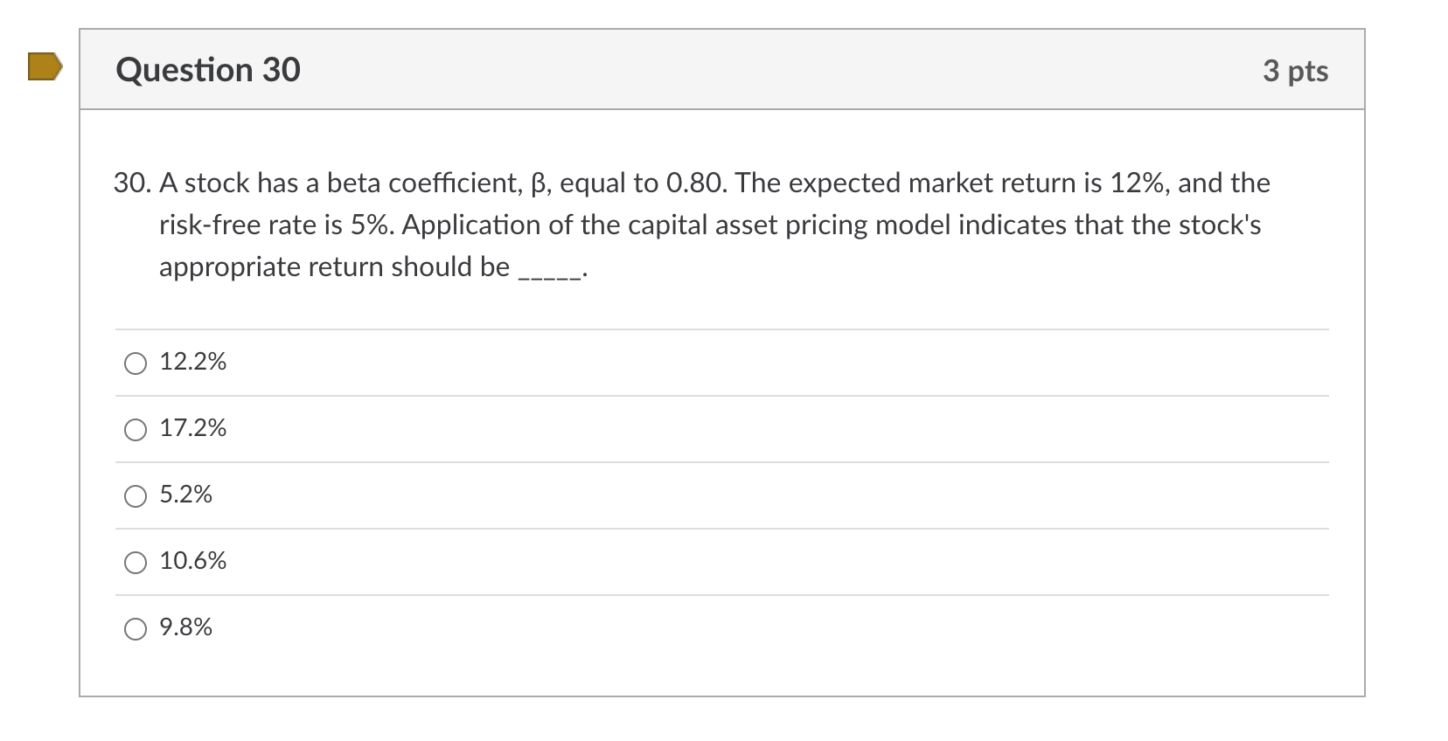The width and height of the screenshot is (1448, 741).
Task: Click the question text paragraph
Action: point(691,223)
